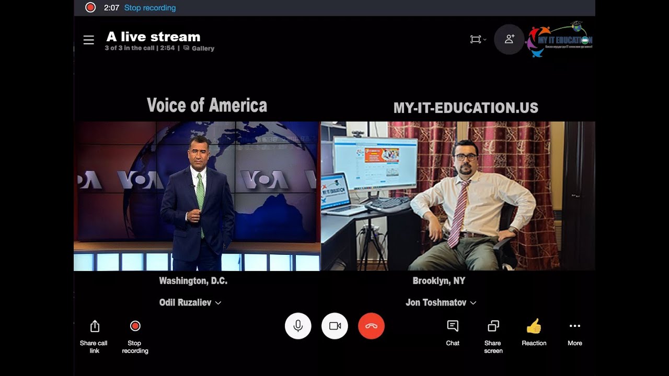The image size is (669, 376).
Task: Click the '3 of 3 in the call' text
Action: pos(130,48)
